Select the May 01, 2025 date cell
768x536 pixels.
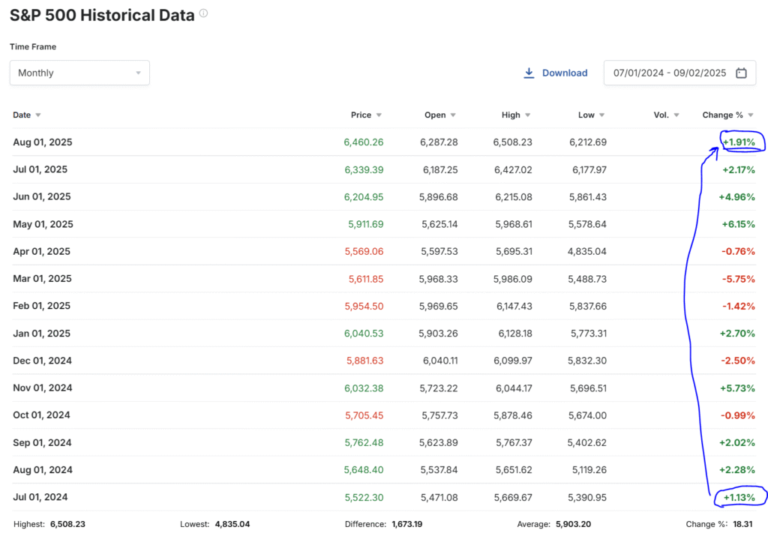[43, 224]
